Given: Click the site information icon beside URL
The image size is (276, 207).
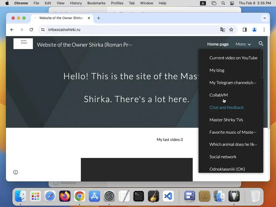Looking at the screenshot, I should (x=43, y=30).
